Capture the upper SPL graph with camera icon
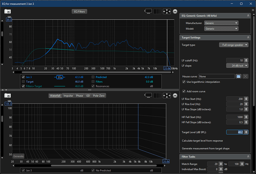 point(7,12)
